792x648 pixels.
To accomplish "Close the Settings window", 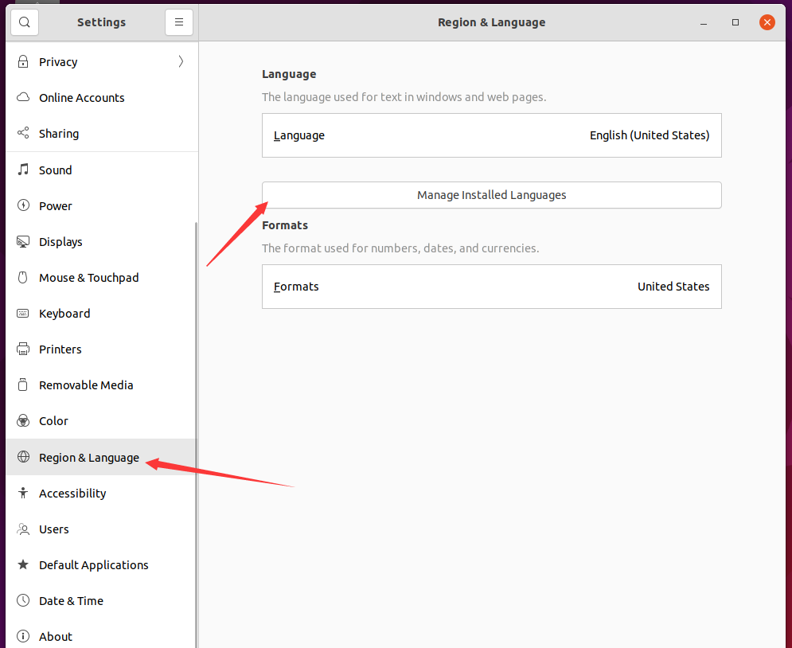I will click(x=767, y=22).
